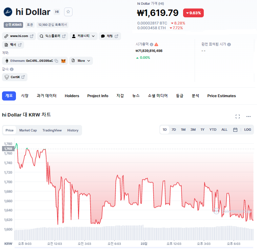This screenshot has width=257, height=252.
Task: Show info for 완전 희석된 시가
Action: coord(229,44)
